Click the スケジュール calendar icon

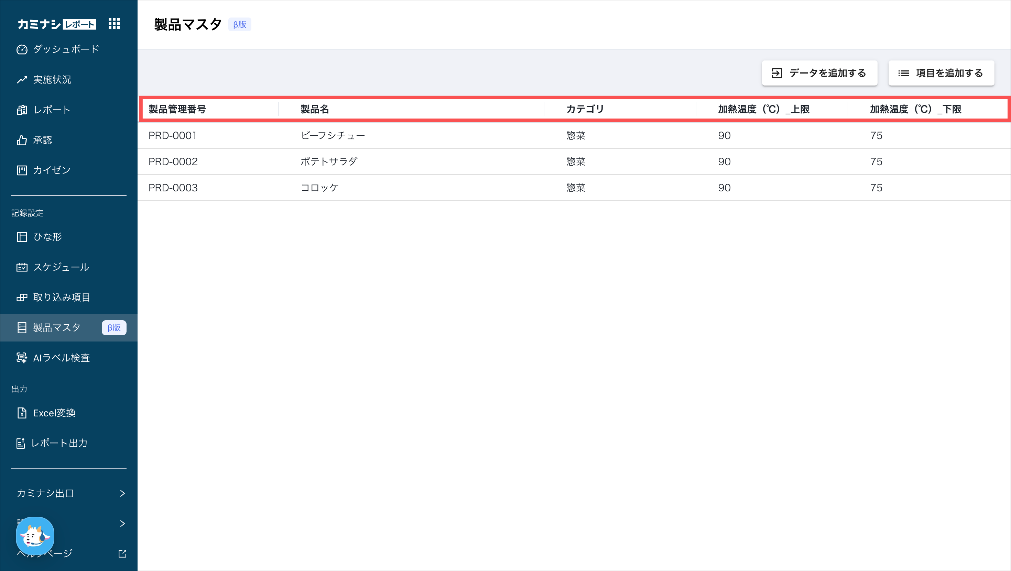pyautogui.click(x=22, y=267)
